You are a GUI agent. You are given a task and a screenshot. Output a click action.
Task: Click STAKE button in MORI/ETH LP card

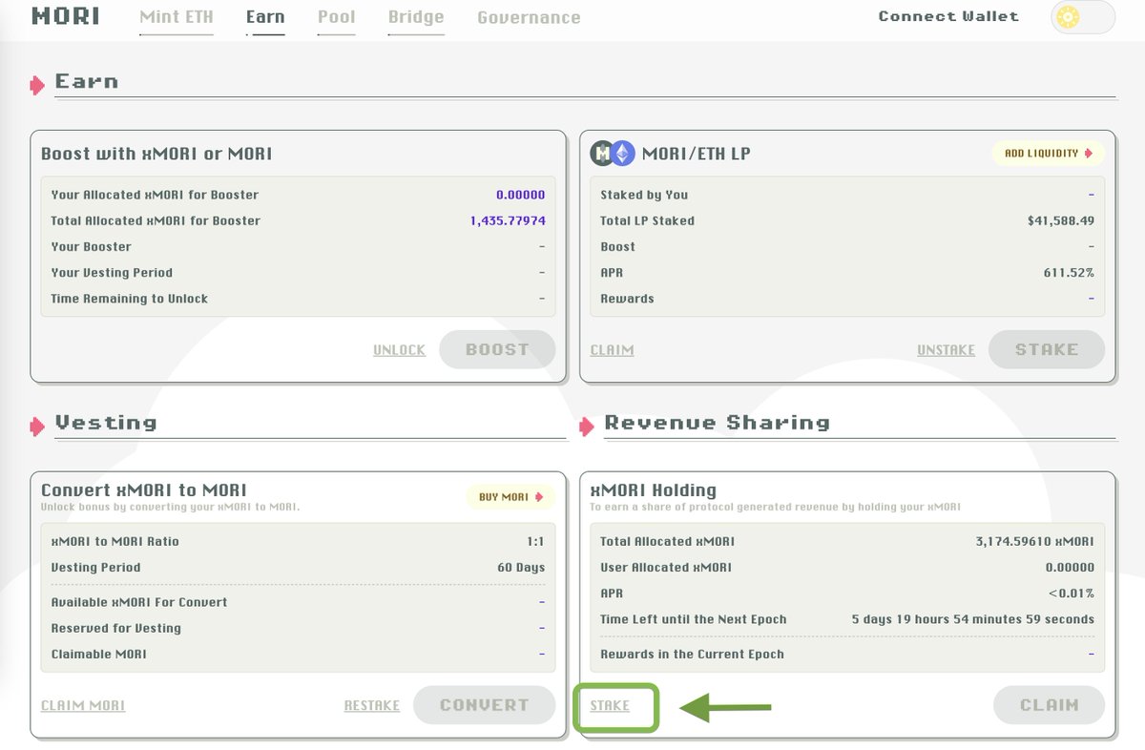tap(1047, 349)
